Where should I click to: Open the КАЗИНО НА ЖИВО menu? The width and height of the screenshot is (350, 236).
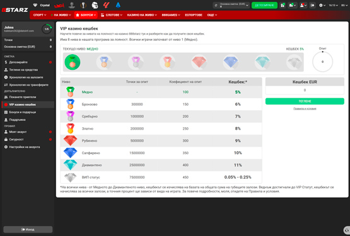(142, 15)
